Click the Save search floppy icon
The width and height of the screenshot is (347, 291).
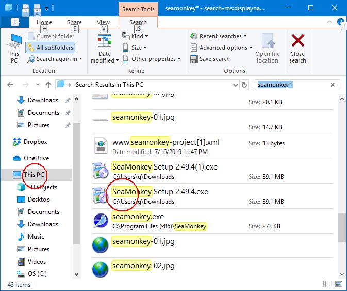(194, 59)
